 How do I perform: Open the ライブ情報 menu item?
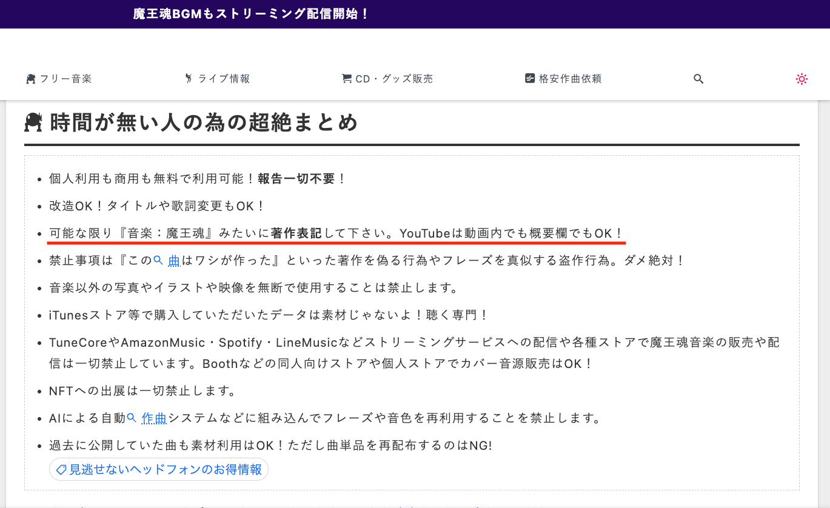pyautogui.click(x=217, y=79)
